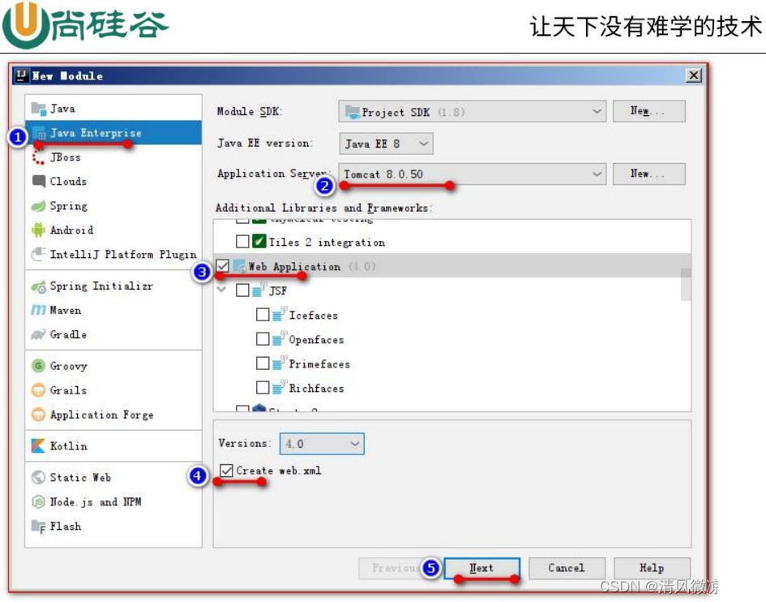This screenshot has height=602, width=766.
Task: Toggle the Create web.xml checkbox
Action: point(226,471)
